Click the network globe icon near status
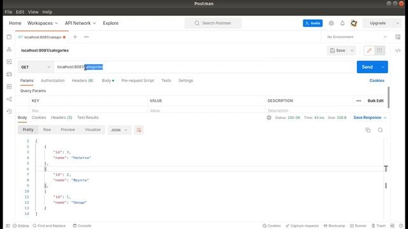 pos(269,118)
